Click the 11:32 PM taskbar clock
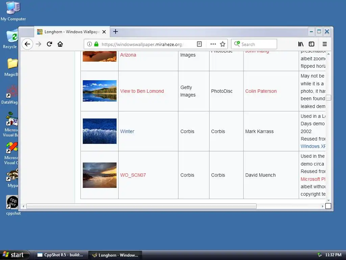The image size is (346, 260). coord(333,255)
